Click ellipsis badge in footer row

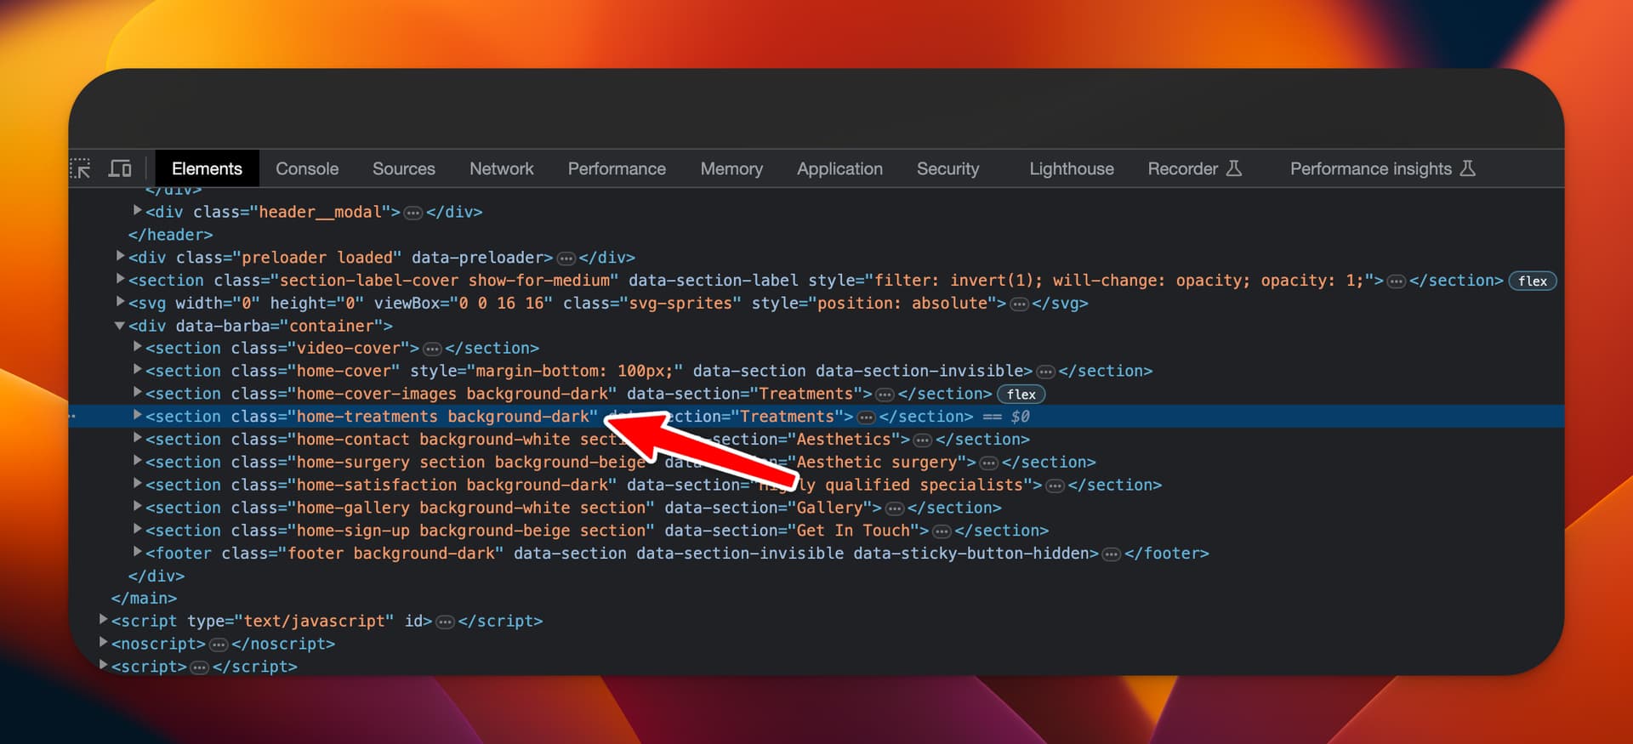click(1111, 554)
